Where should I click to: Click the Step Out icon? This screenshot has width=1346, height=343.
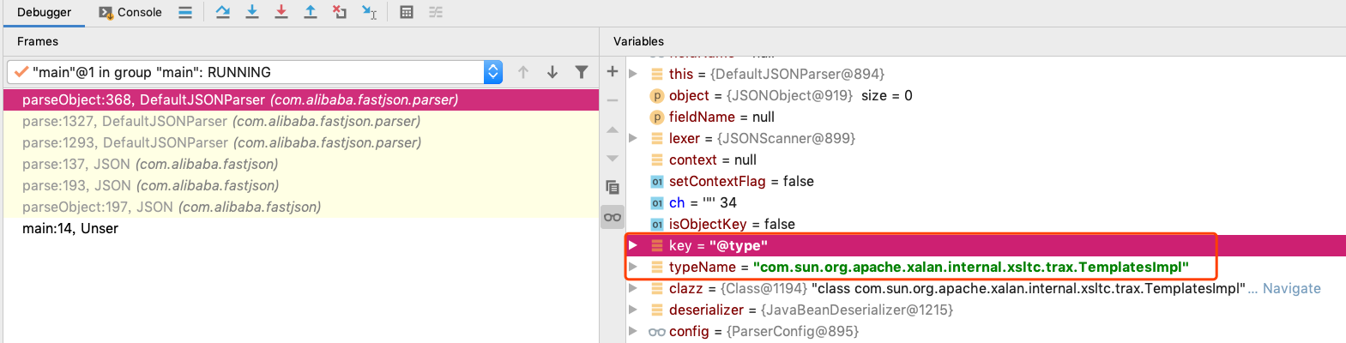tap(311, 12)
